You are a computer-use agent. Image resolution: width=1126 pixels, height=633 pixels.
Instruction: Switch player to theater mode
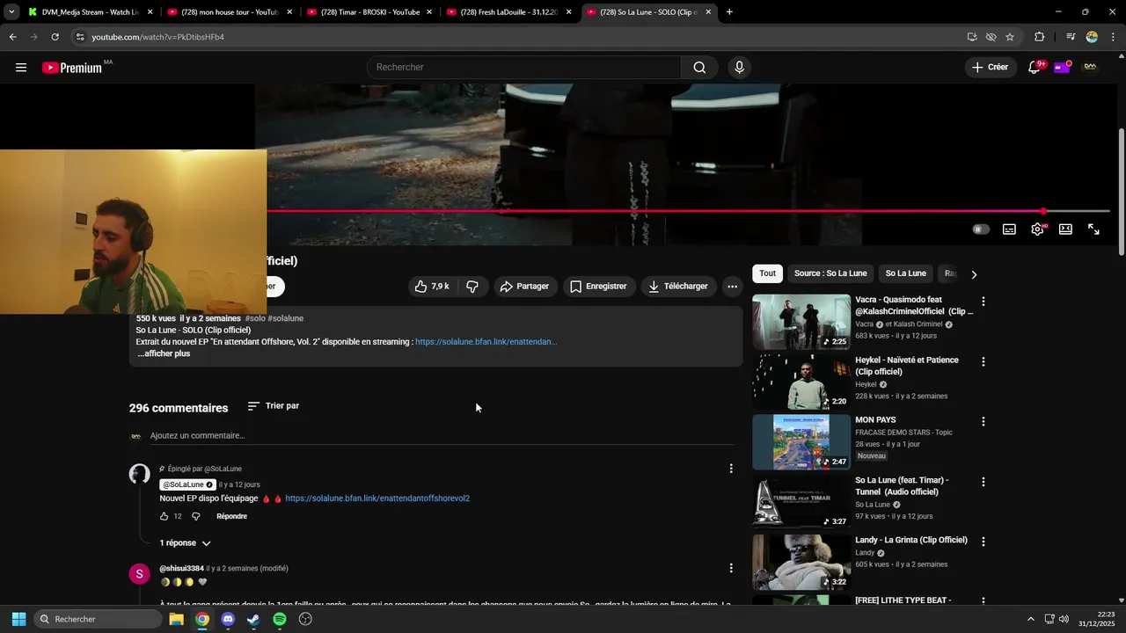pos(1065,229)
